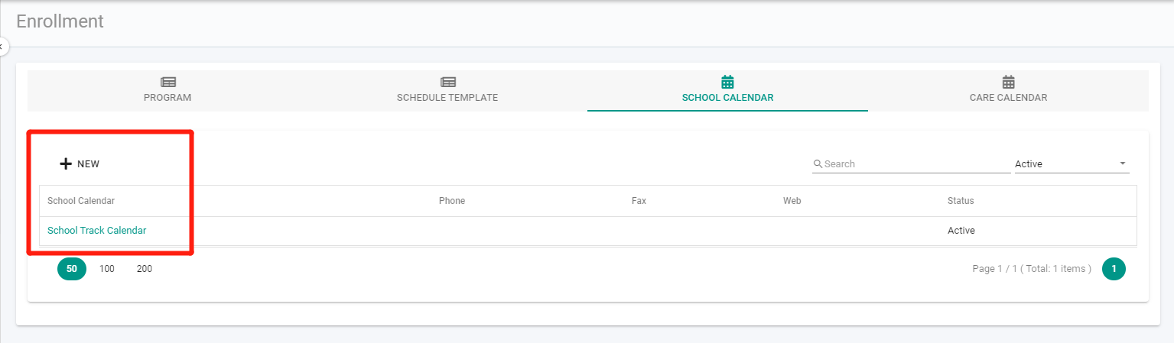Open the SCHEDULE TEMPLATE tab

447,90
